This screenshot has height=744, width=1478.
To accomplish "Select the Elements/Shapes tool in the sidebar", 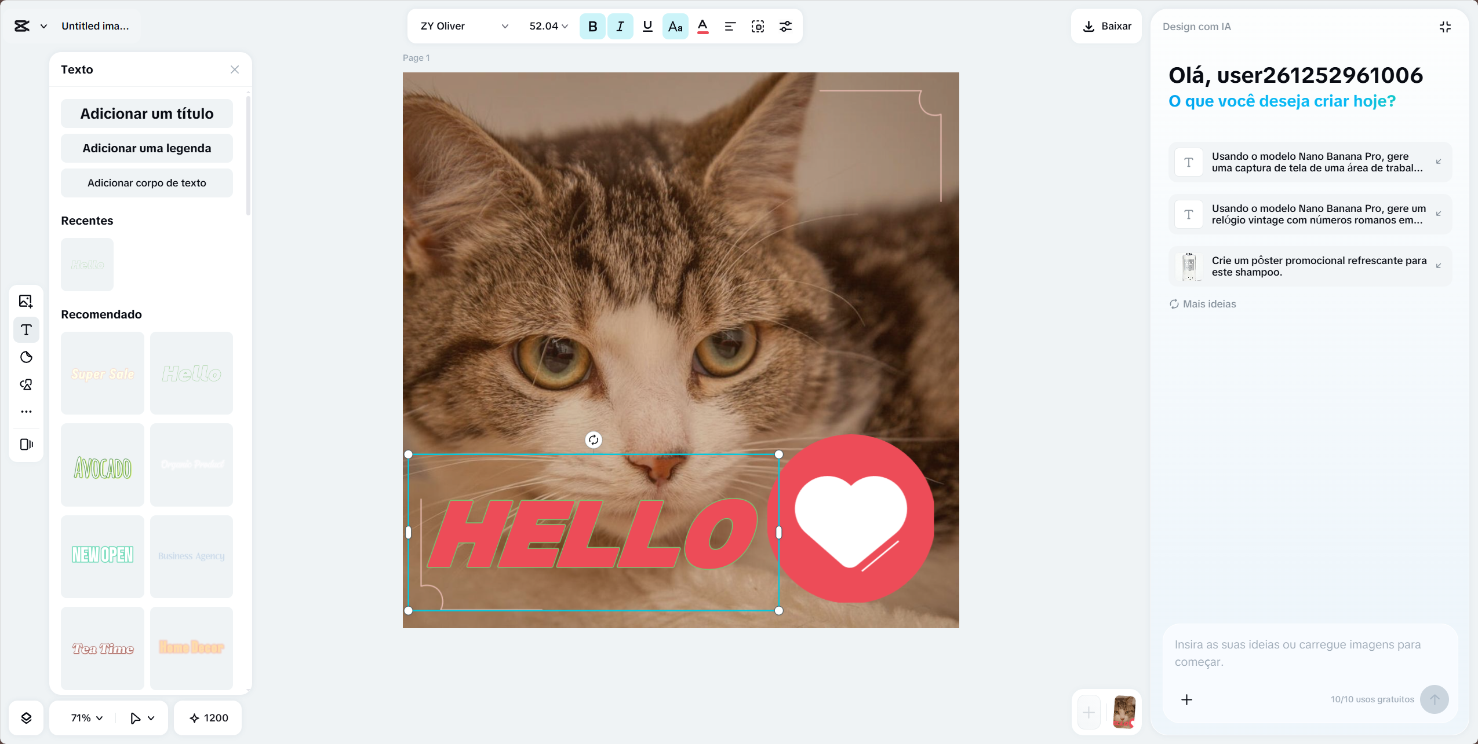I will tap(26, 384).
